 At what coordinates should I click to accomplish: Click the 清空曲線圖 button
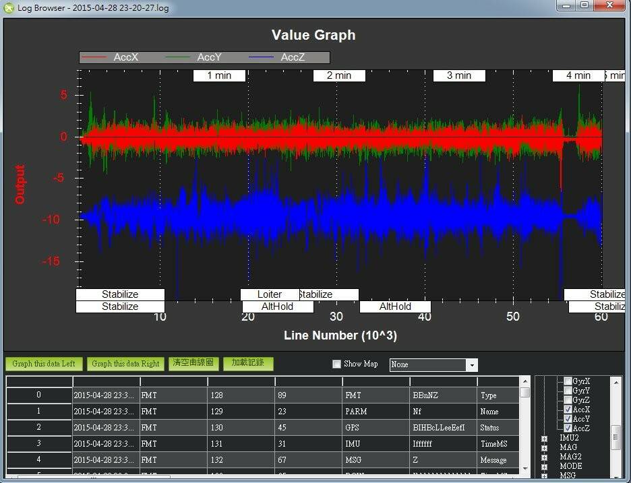coord(193,363)
